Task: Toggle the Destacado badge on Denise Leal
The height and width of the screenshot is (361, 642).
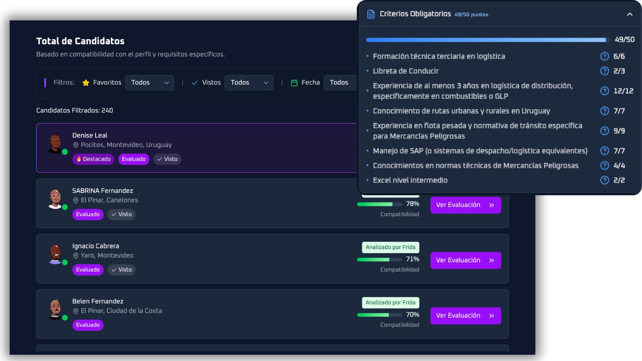Action: 93,159
